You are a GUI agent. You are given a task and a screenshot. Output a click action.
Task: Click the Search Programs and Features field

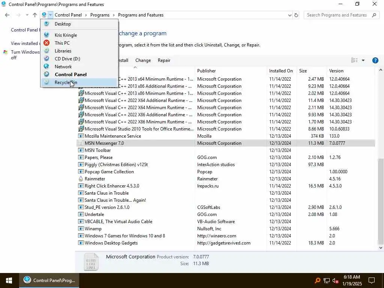point(341,15)
